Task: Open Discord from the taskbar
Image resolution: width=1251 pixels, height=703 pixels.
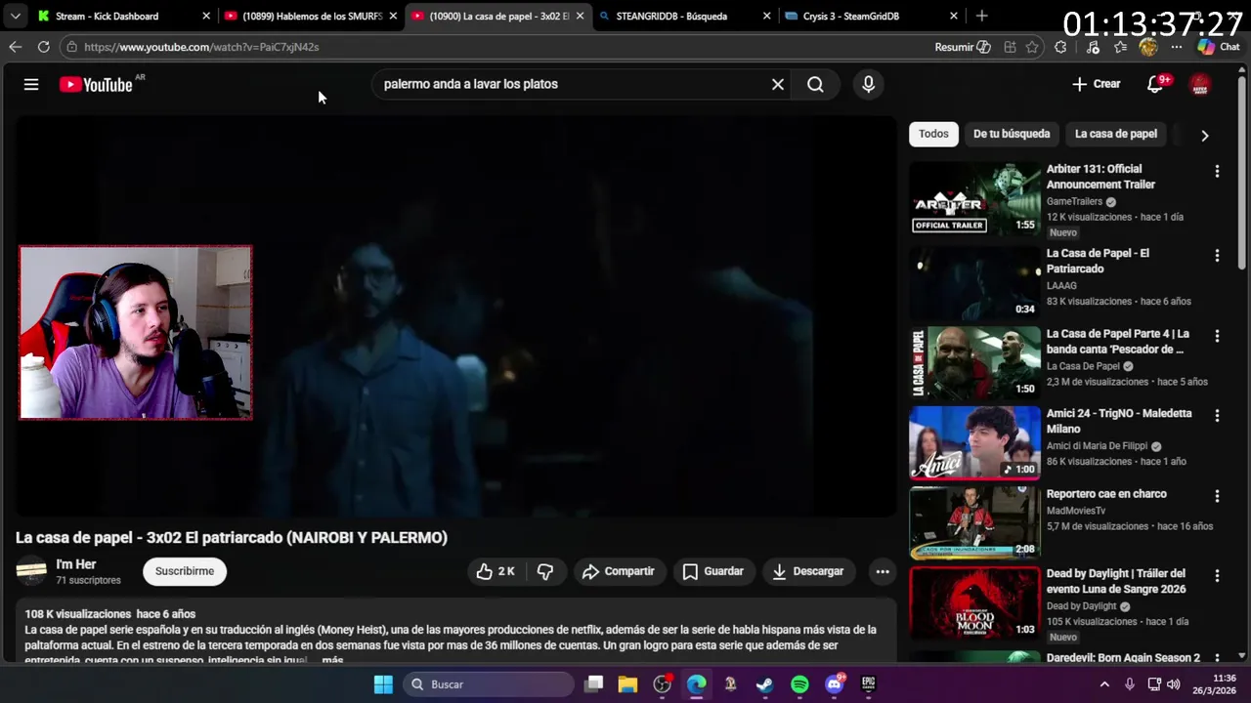Action: click(x=834, y=684)
